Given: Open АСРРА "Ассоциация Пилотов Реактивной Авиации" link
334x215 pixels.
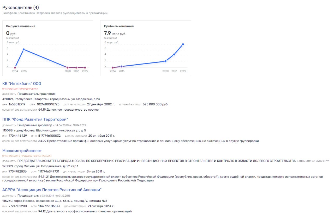Looking at the screenshot, I should tap(52, 190).
